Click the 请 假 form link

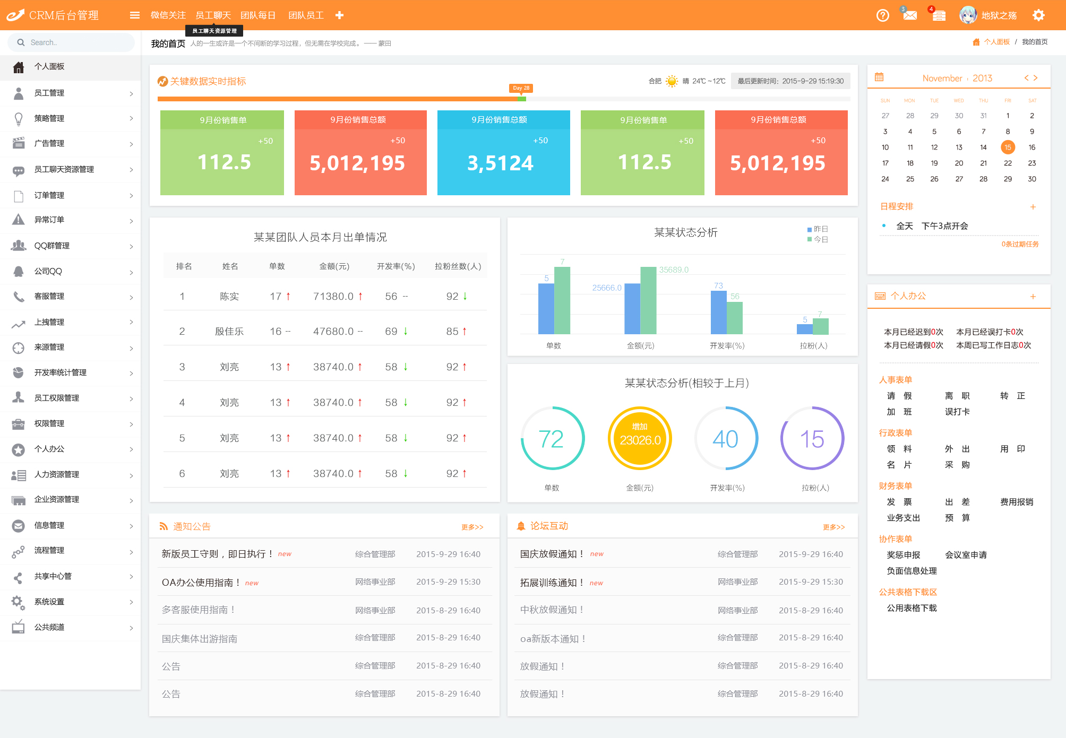(899, 396)
